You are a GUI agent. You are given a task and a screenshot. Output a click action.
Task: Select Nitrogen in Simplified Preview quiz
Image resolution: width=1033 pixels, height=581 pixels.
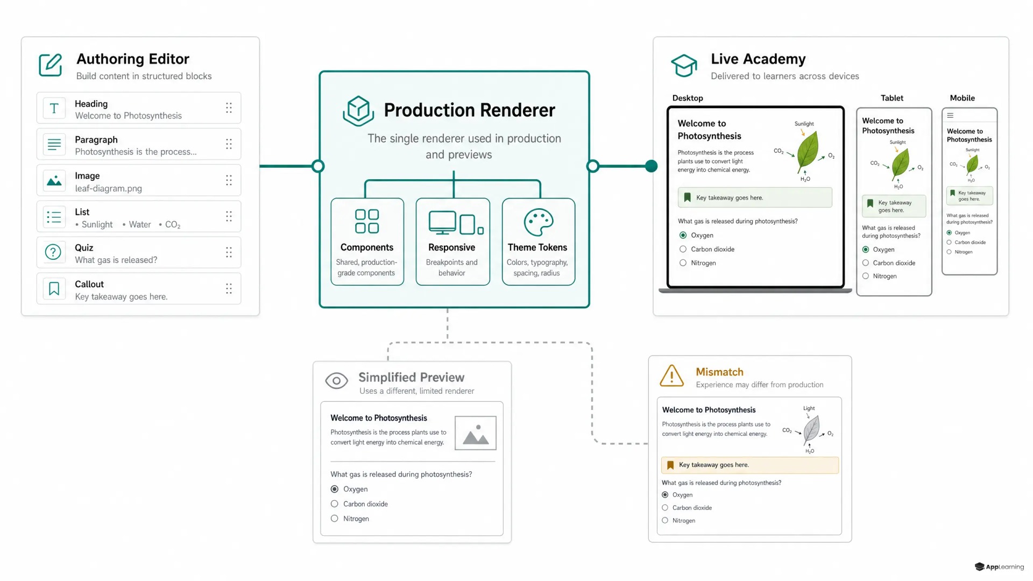(x=335, y=519)
